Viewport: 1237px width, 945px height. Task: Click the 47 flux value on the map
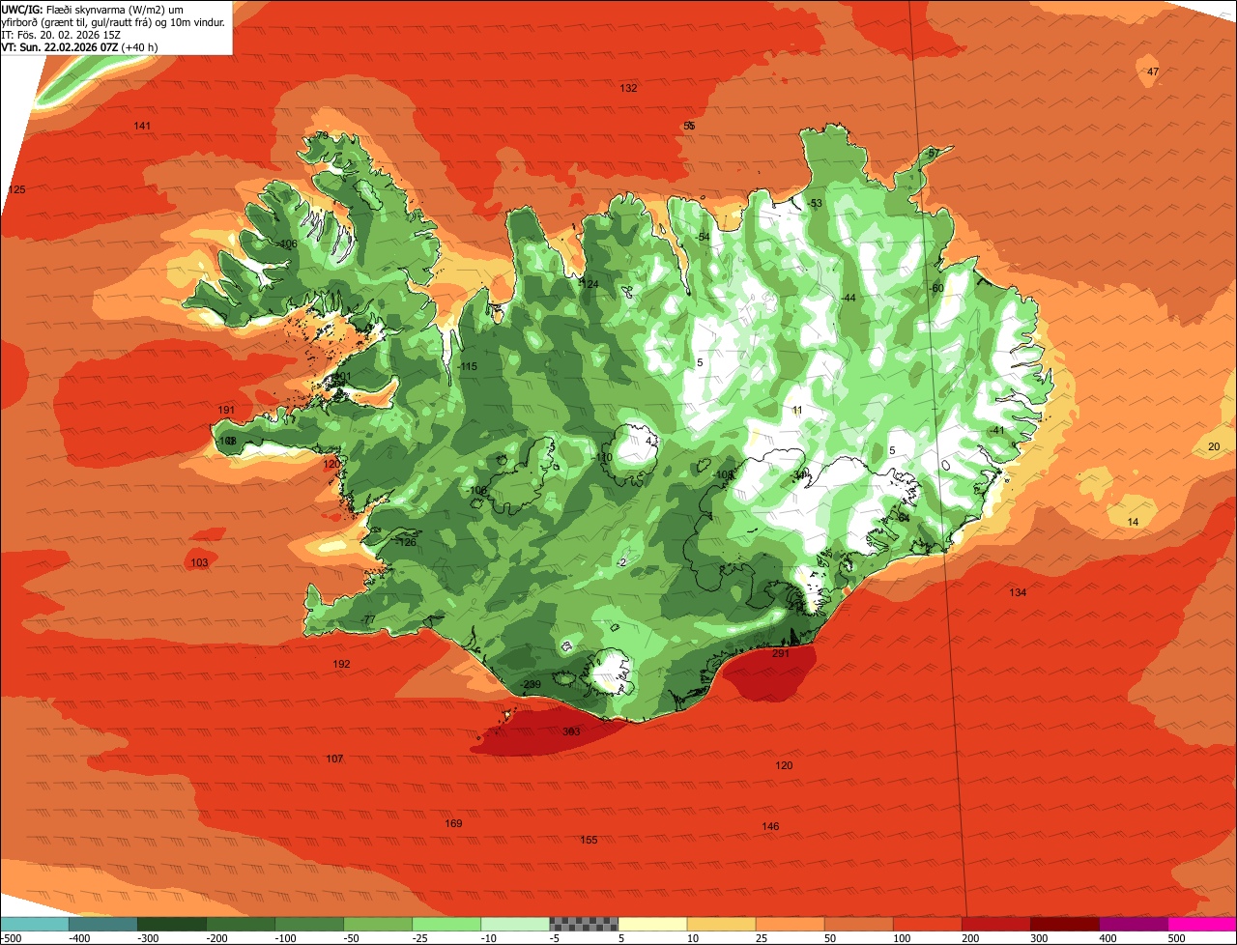1153,72
